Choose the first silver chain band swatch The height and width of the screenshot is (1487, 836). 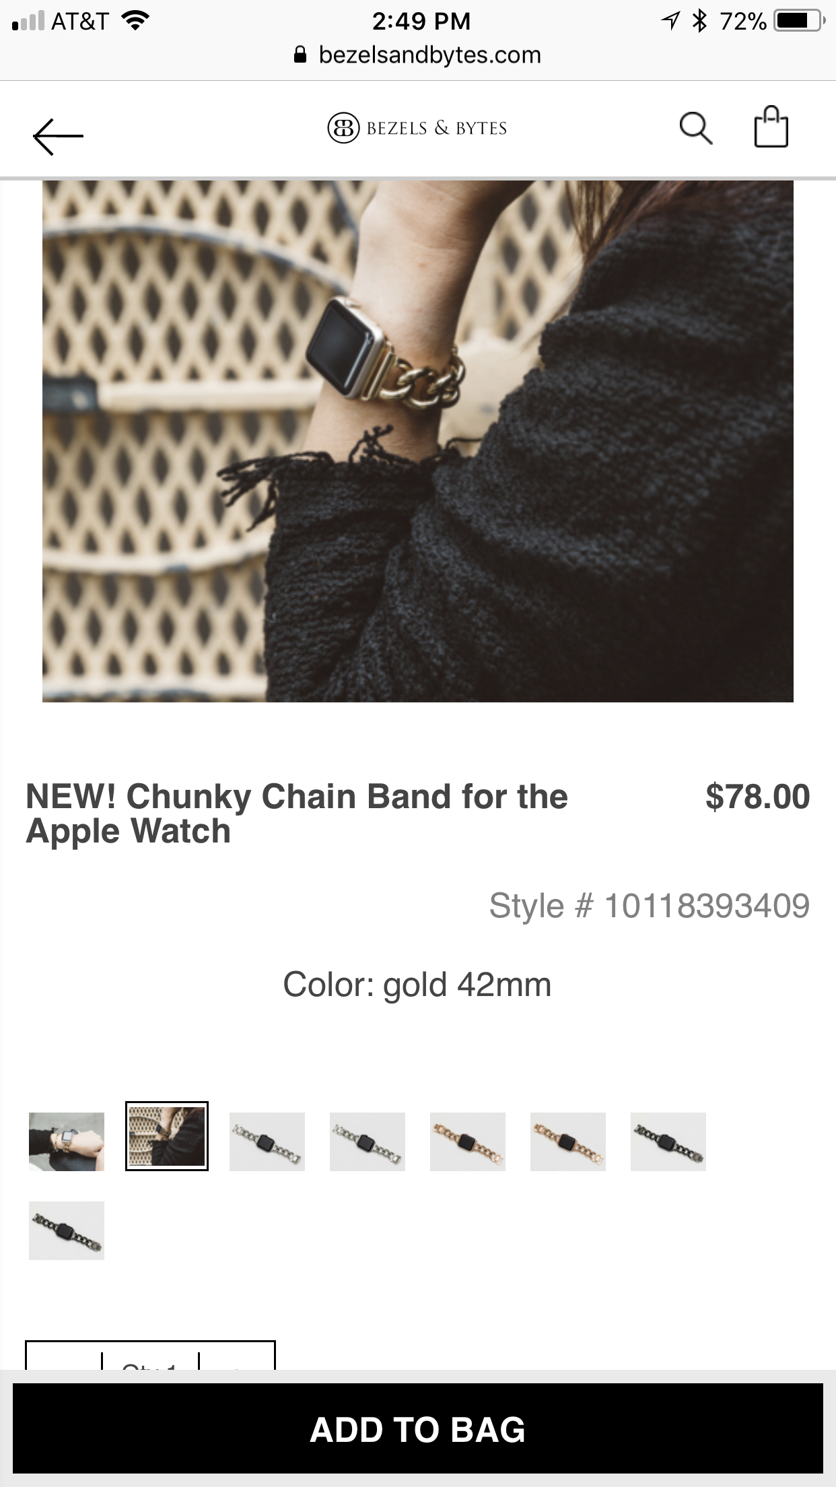[267, 1142]
